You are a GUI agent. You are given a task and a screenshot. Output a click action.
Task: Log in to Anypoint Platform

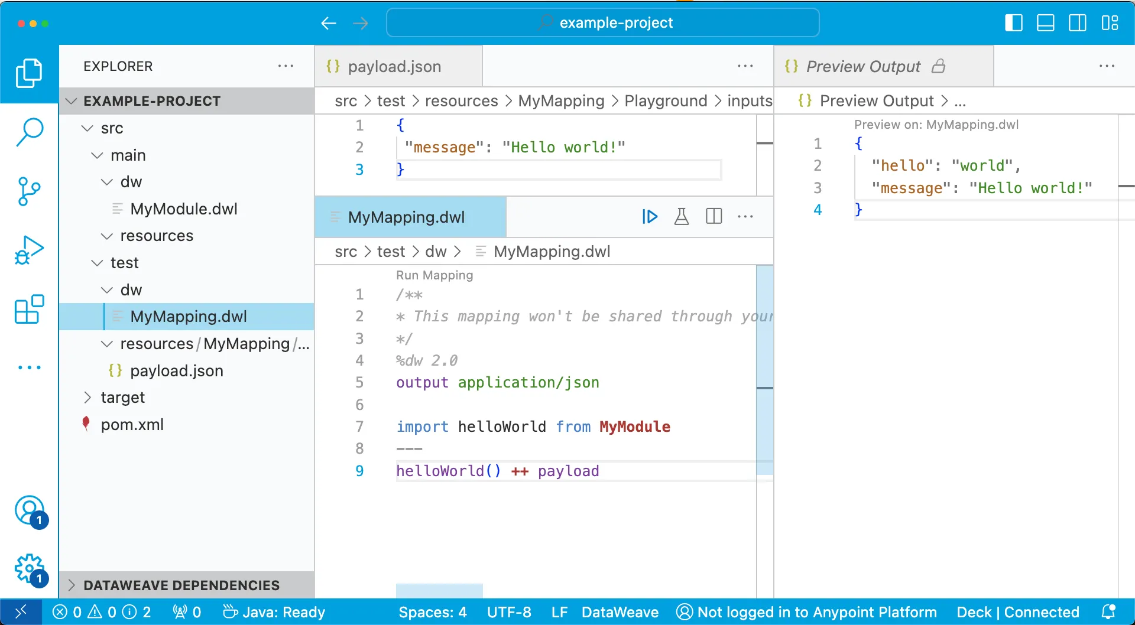tap(806, 612)
